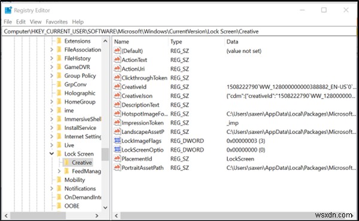
Task: Select the HotspotImageFo... value icon
Action: pyautogui.click(x=117, y=114)
